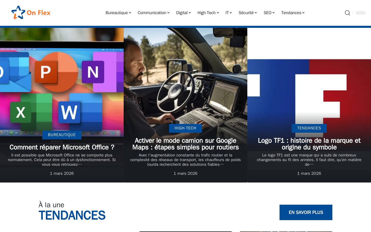Expand the Bureautique menu chevron
Screen dimensions: 371x232
click(x=130, y=13)
